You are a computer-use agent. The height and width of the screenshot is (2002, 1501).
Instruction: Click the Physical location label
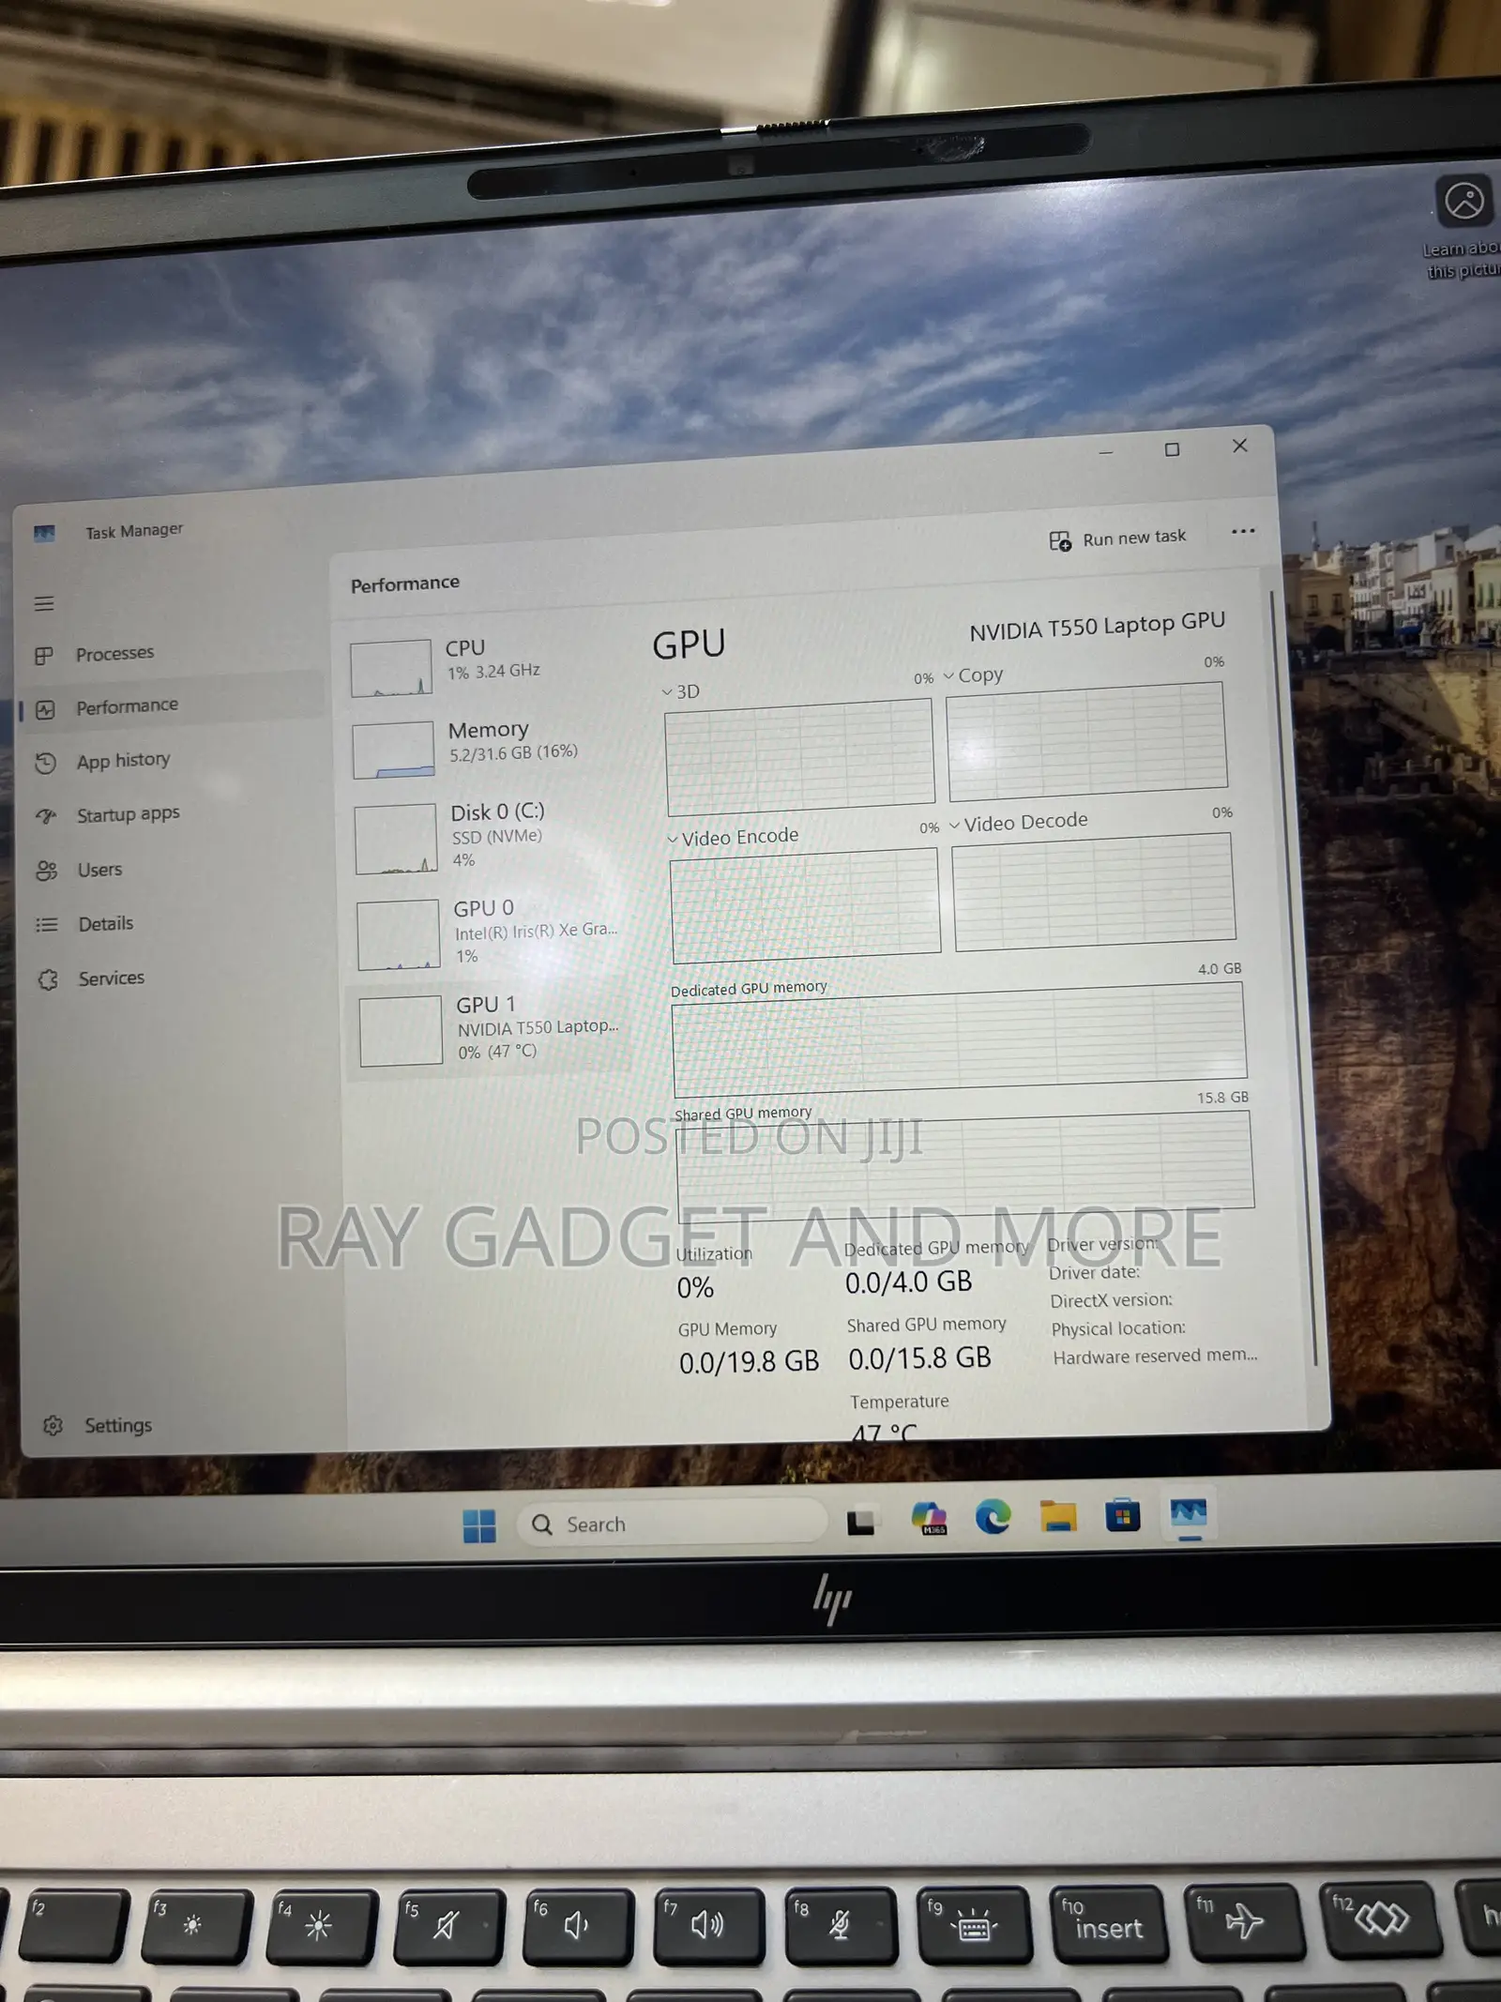point(1118,1328)
